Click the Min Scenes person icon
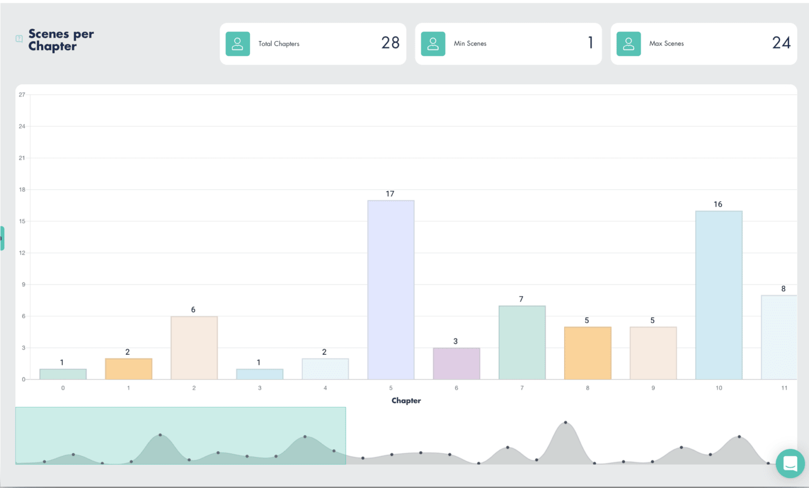 [433, 44]
